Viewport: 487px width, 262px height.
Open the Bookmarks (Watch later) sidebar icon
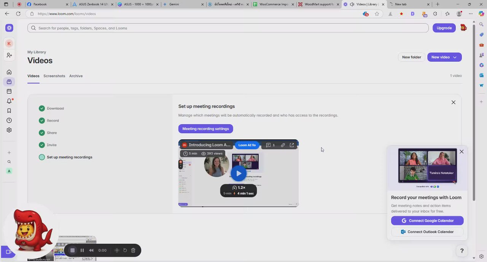coord(9,111)
